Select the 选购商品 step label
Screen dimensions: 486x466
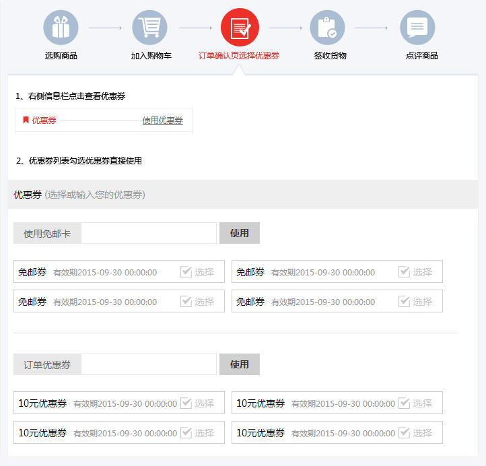tap(61, 56)
